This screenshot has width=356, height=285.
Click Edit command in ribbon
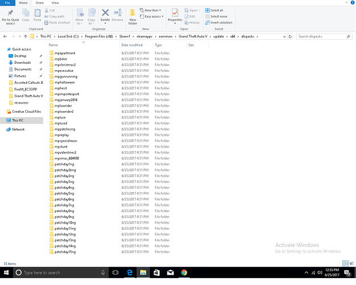pyautogui.click(x=190, y=17)
